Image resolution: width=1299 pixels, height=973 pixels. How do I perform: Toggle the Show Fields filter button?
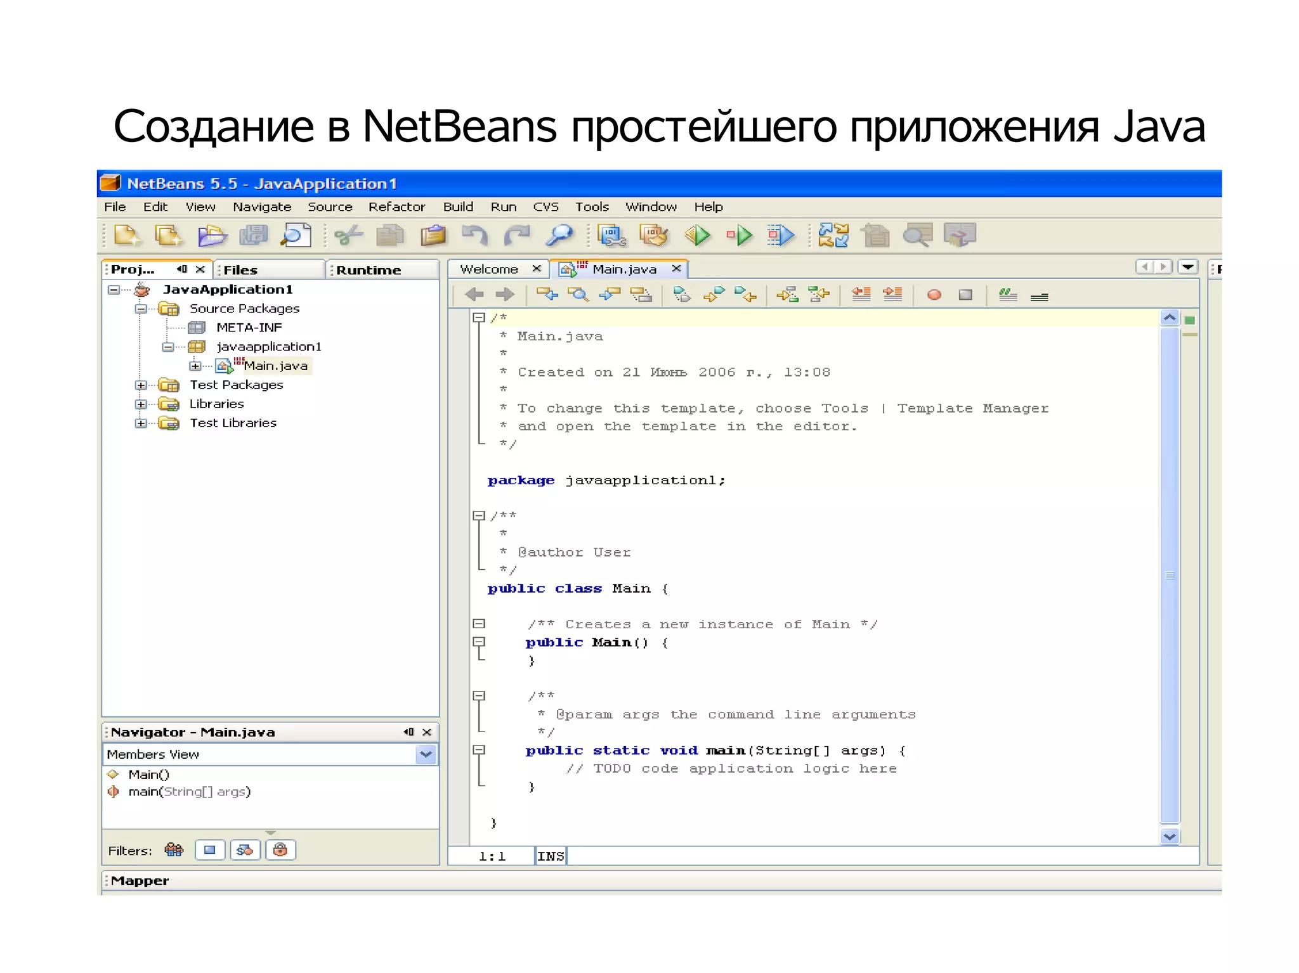pyautogui.click(x=210, y=850)
